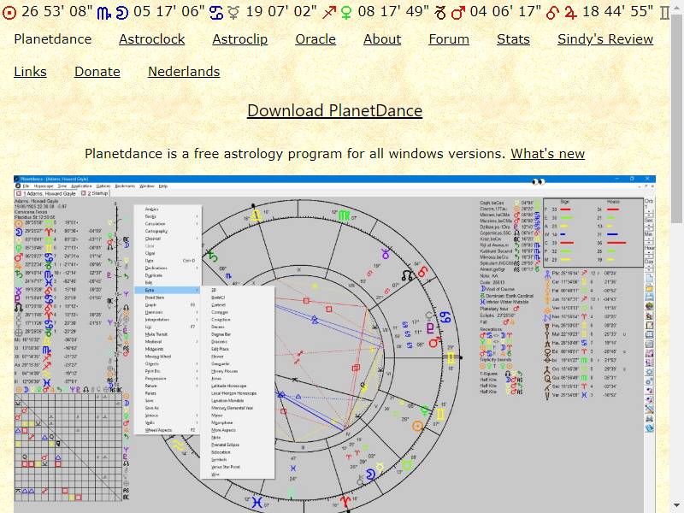
Task: Click the Jupiter position 18 44' 55"
Action: pyautogui.click(x=617, y=11)
